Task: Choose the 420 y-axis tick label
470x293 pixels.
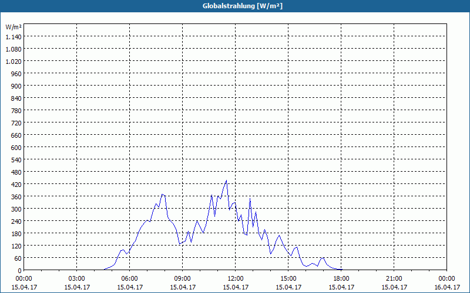Action: pyautogui.click(x=16, y=185)
